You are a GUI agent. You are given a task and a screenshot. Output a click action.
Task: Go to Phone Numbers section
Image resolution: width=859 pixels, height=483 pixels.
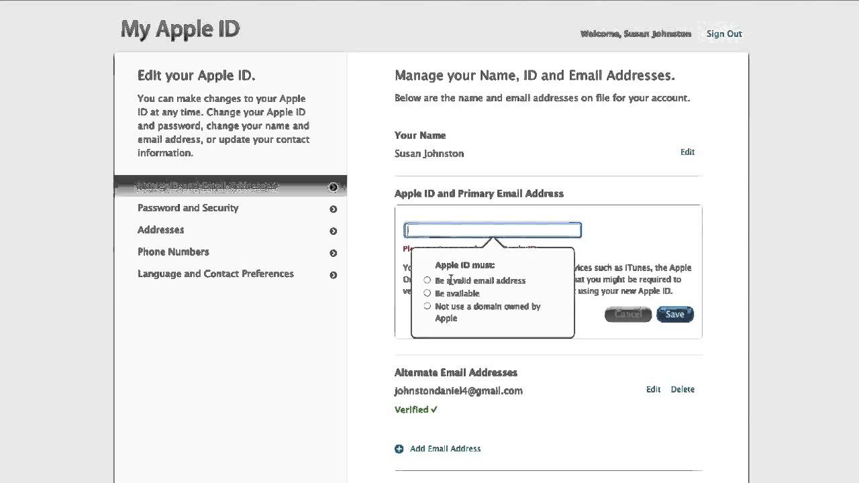click(173, 252)
